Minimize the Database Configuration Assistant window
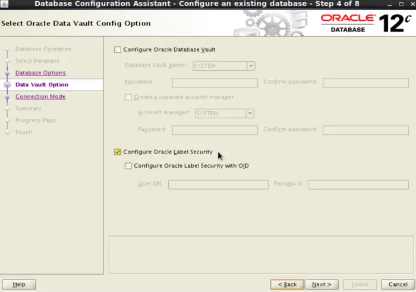 click(x=389, y=4)
